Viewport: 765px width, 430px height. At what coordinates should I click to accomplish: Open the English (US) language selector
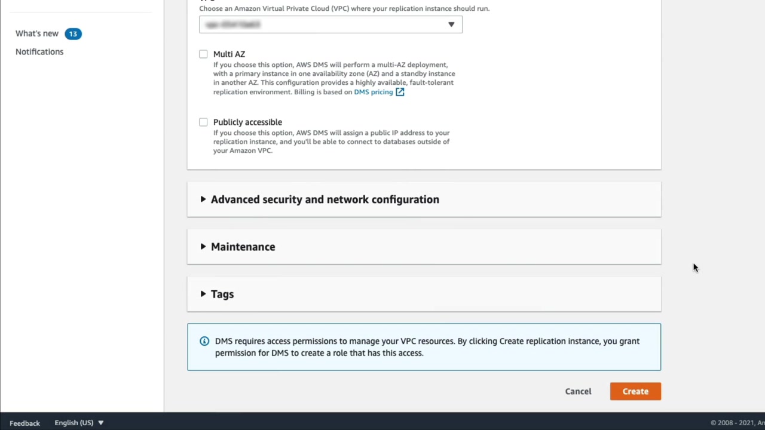click(79, 423)
